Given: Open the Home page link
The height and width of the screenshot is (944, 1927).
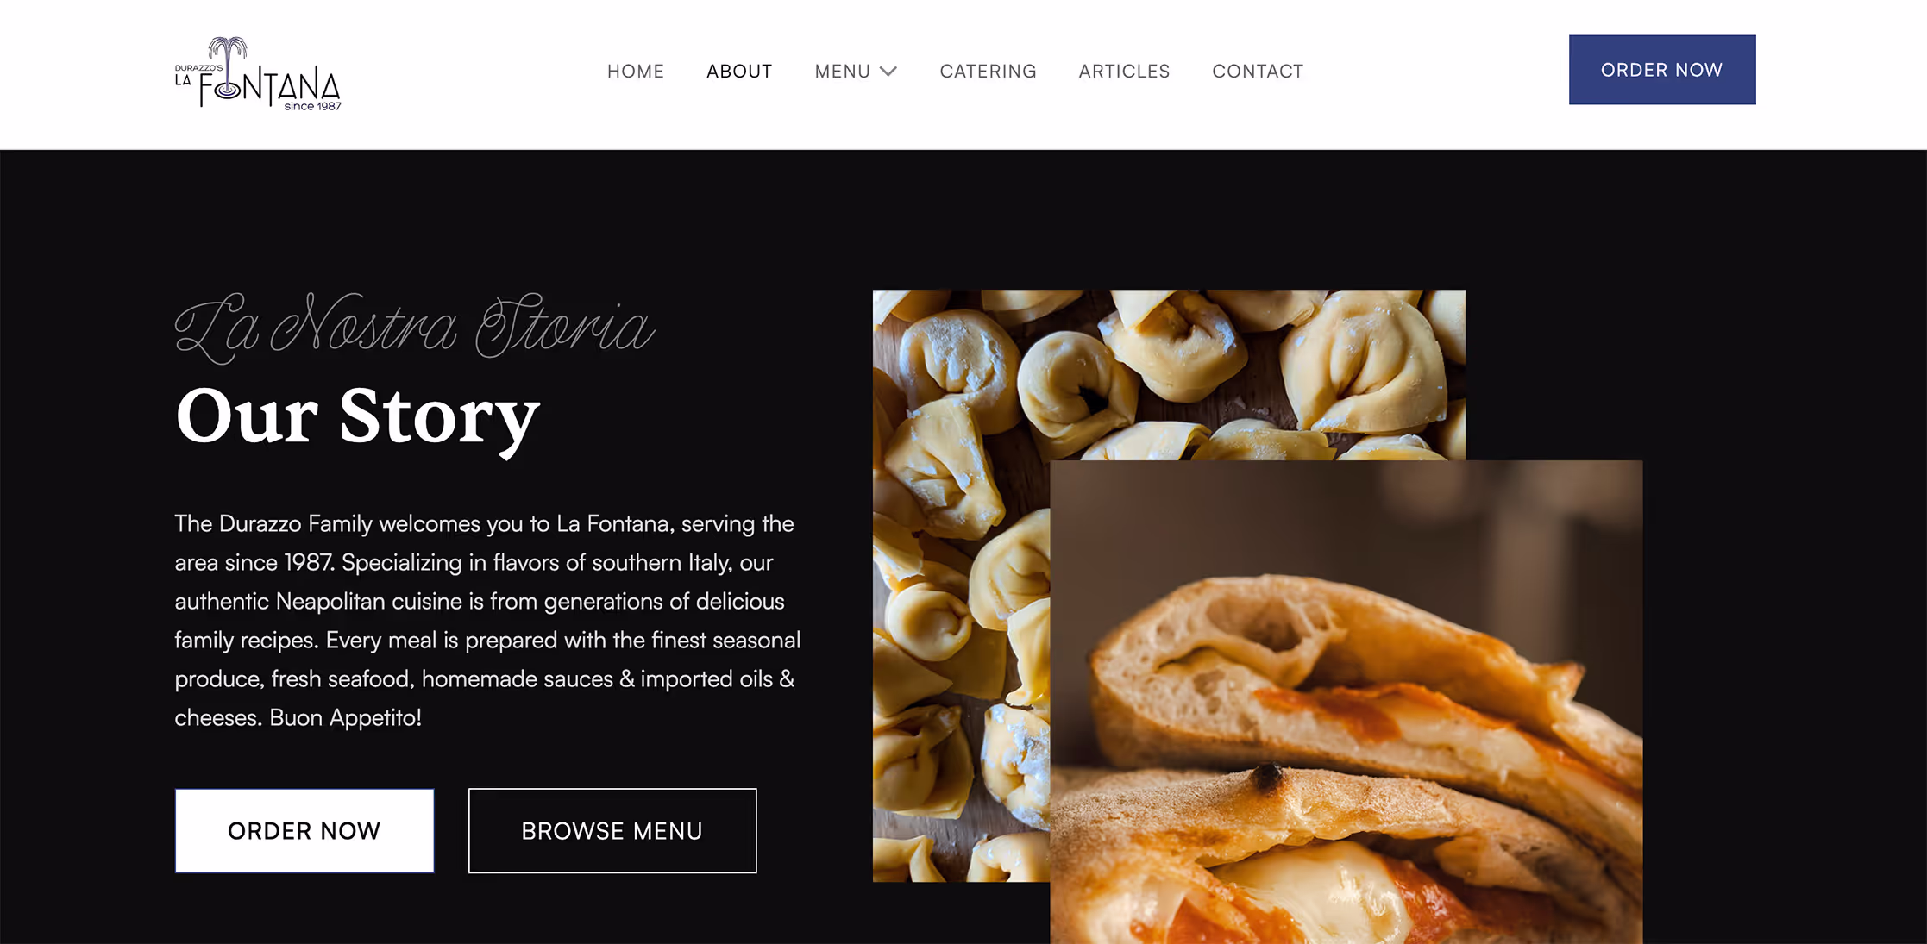Looking at the screenshot, I should 636,72.
